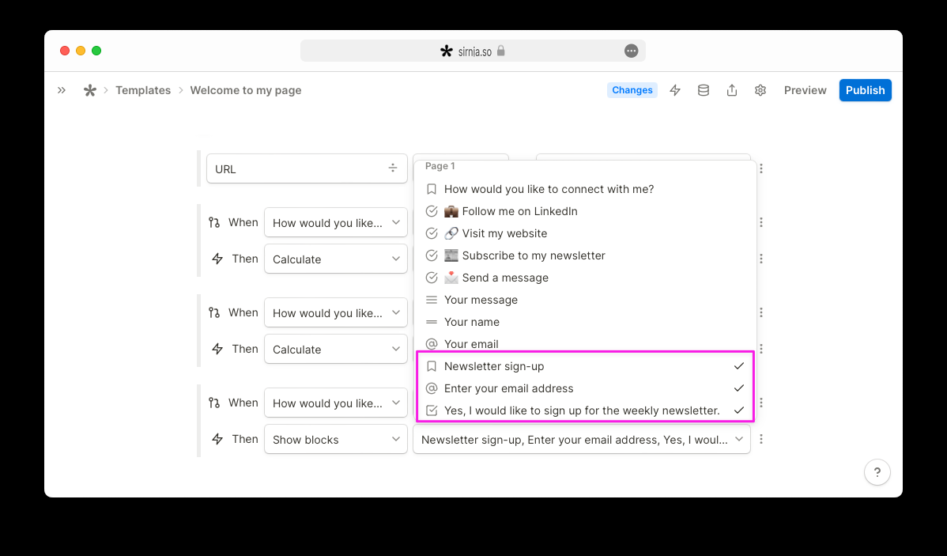Select the Your email block
This screenshot has width=947, height=556.
586,344
